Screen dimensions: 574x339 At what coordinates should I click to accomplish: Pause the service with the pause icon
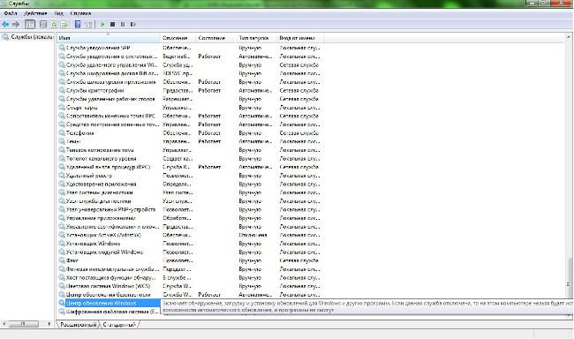pos(123,25)
